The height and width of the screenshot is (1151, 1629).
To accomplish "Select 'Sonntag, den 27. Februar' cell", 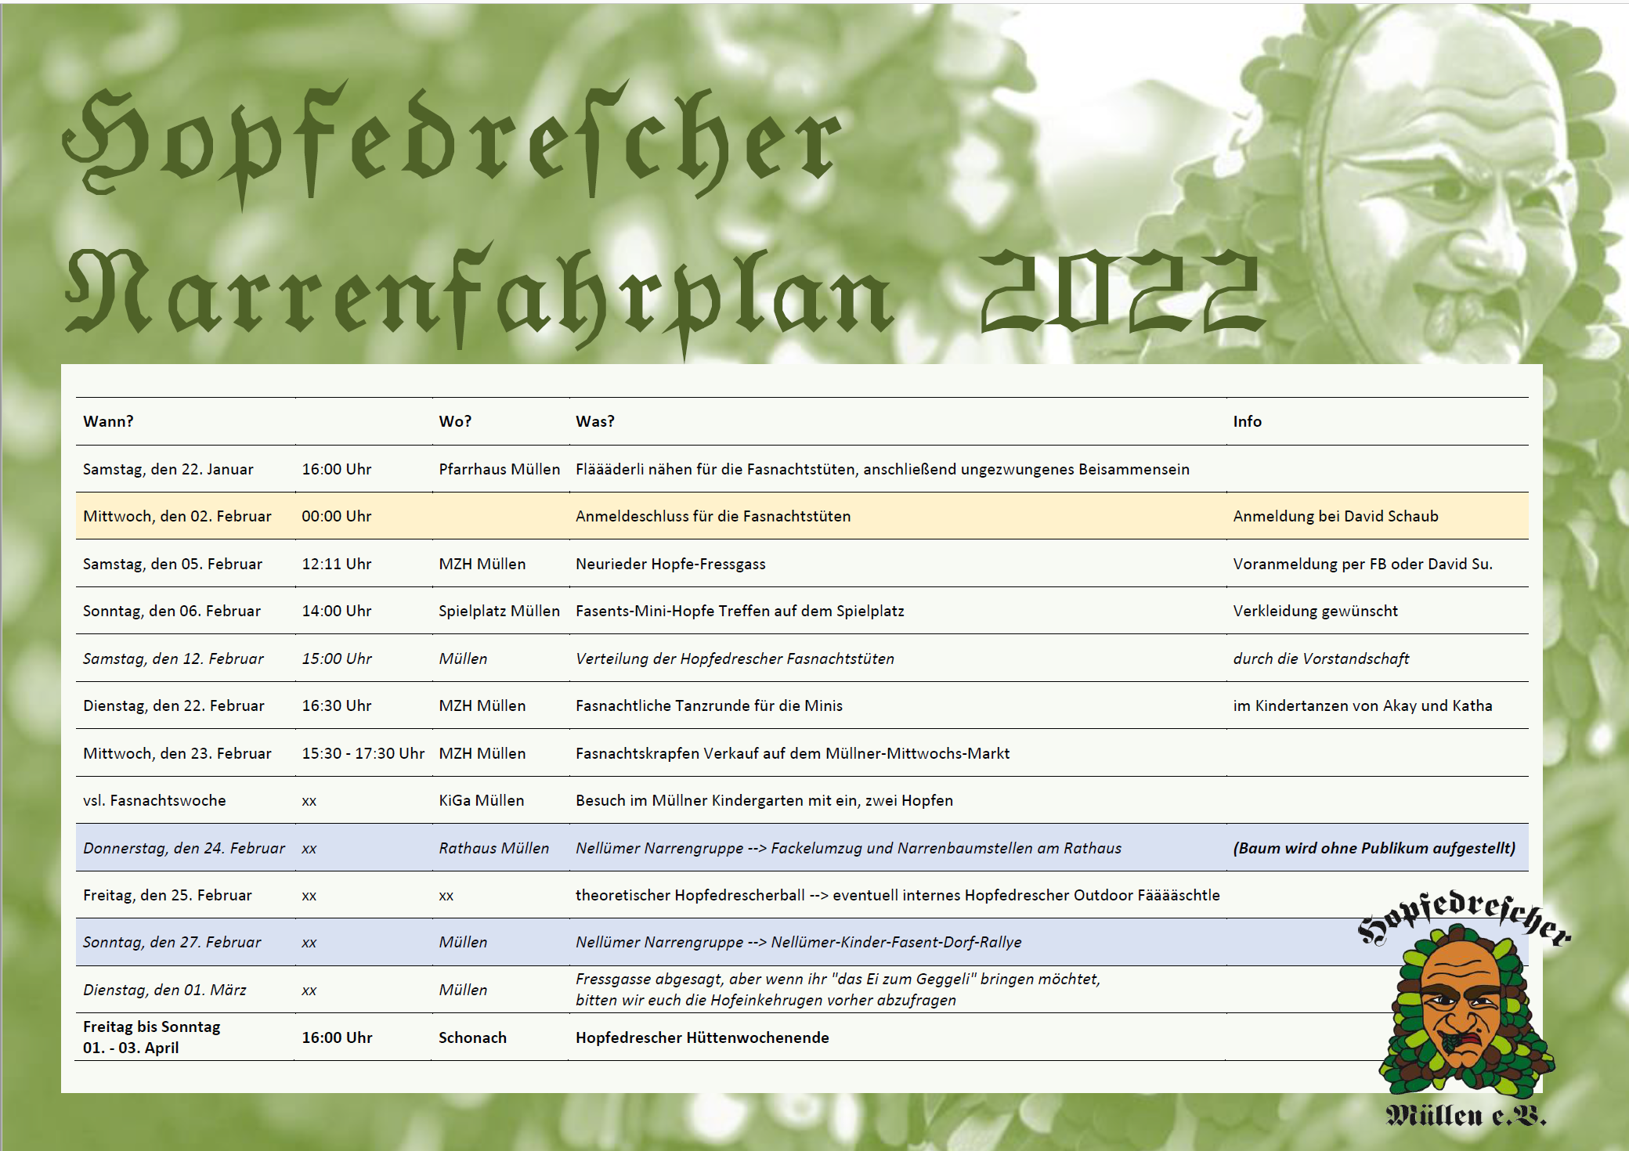I will click(x=172, y=942).
